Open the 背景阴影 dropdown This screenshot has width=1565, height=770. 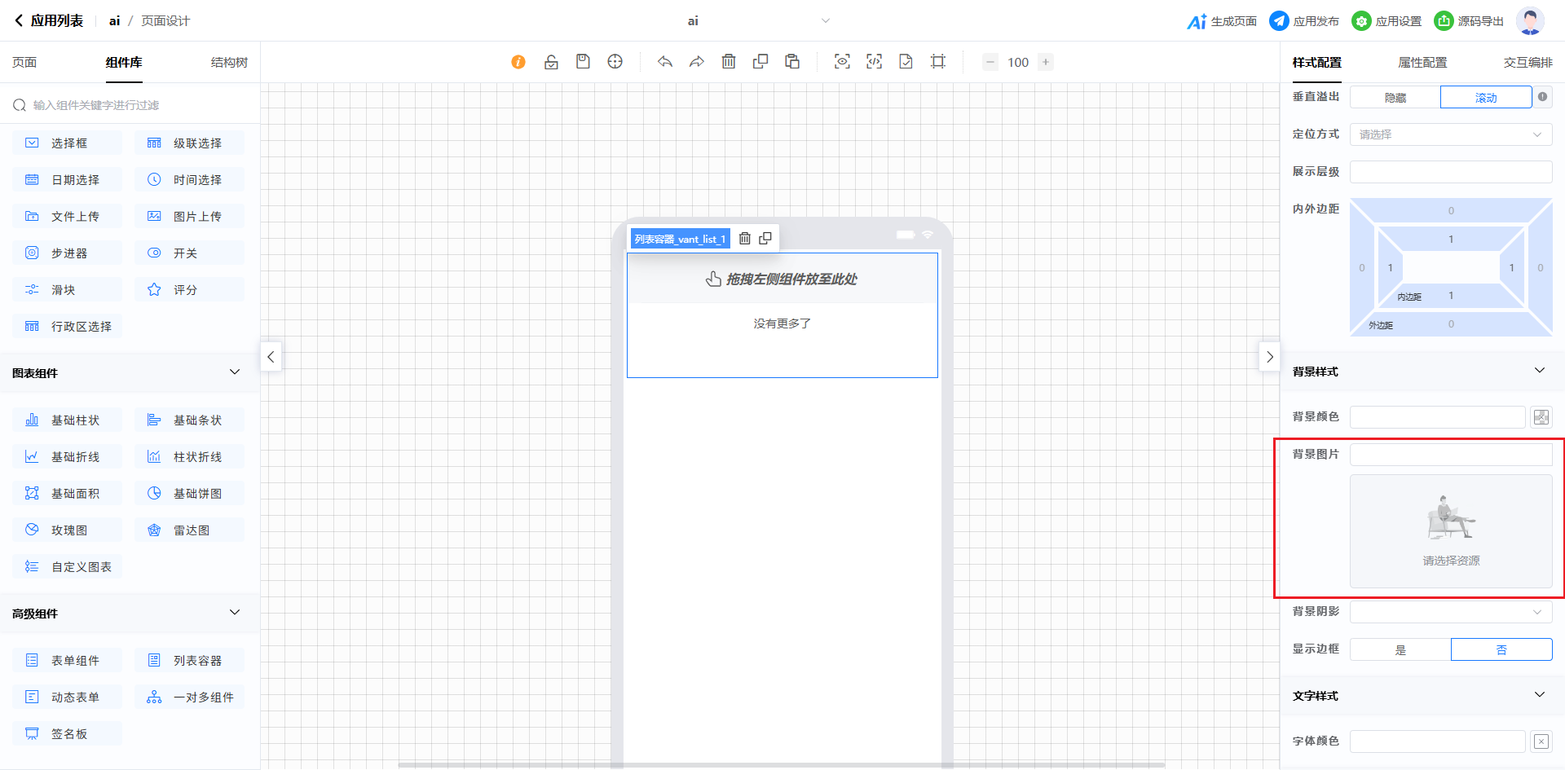[1450, 612]
